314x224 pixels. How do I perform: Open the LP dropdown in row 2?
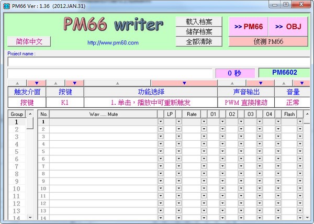tap(179, 129)
